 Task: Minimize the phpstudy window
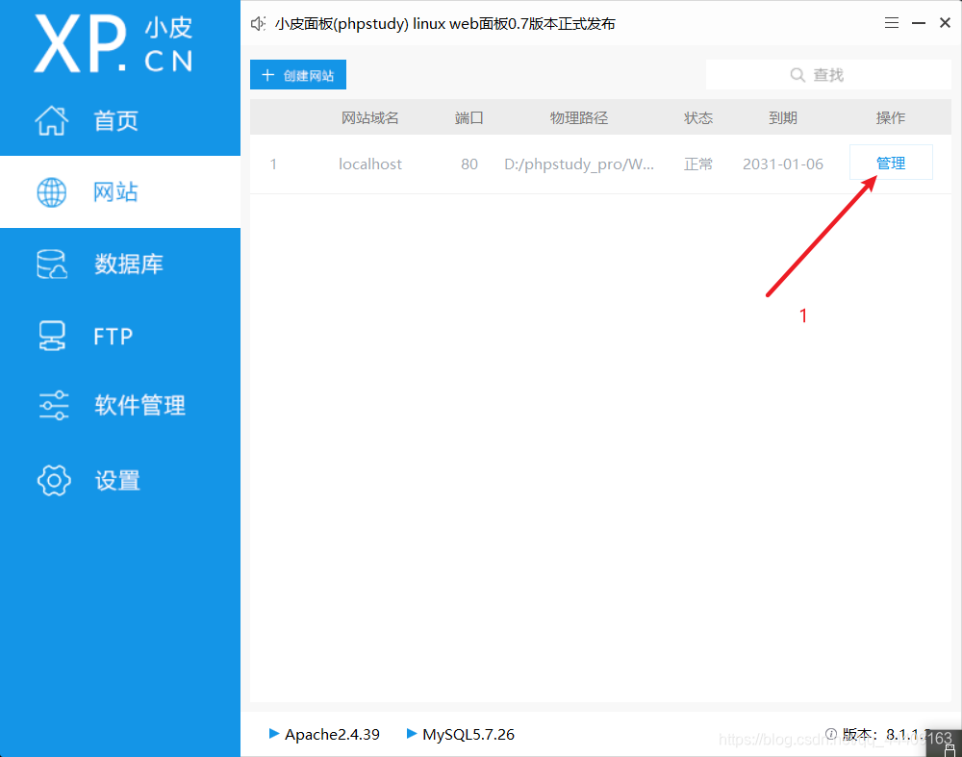pyautogui.click(x=919, y=23)
